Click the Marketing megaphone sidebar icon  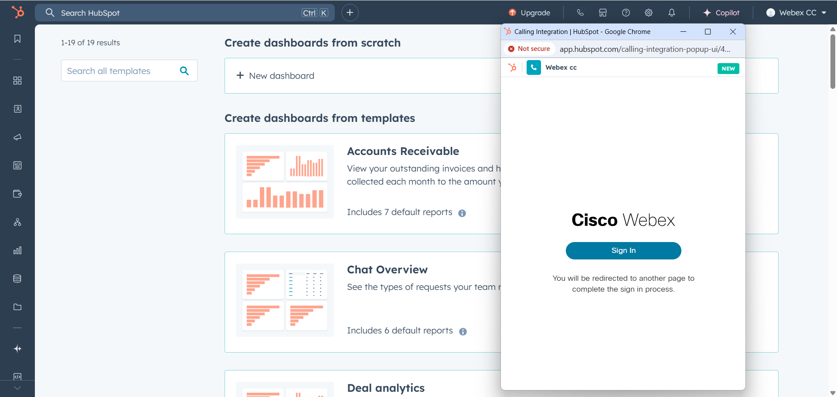click(17, 137)
